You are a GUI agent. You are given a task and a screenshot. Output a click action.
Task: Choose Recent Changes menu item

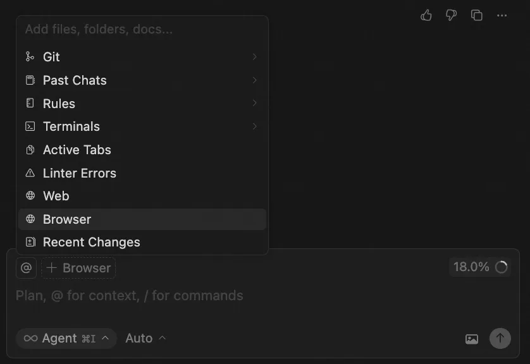click(x=91, y=242)
